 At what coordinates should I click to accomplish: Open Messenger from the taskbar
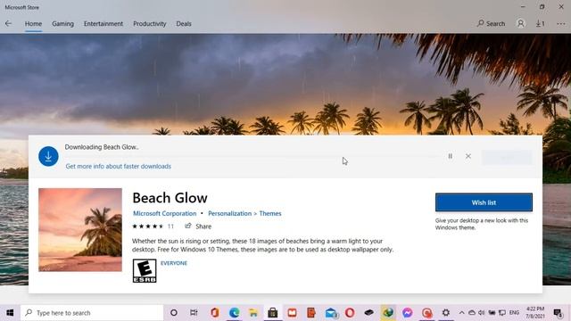click(x=408, y=313)
